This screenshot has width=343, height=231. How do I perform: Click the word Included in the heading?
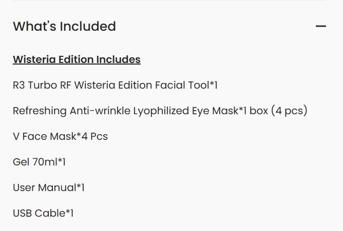click(x=88, y=27)
